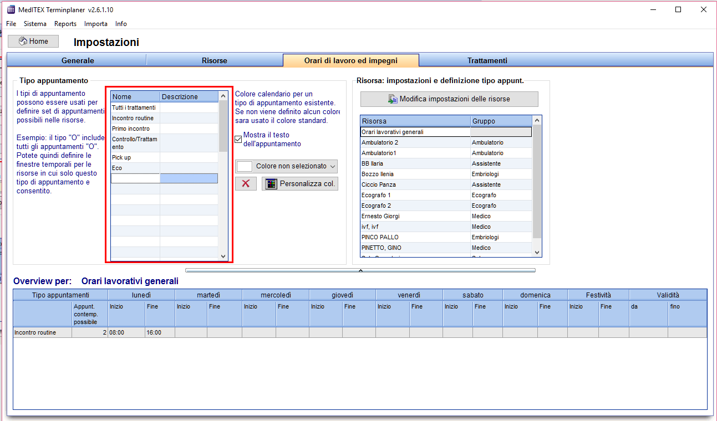Click the MedITEX app icon in title bar

click(11, 9)
